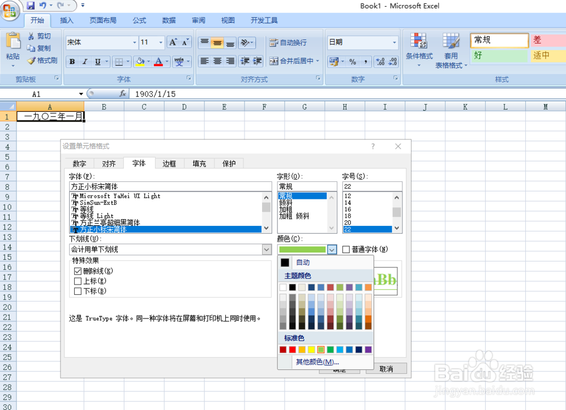This screenshot has width=566, height=410.
Task: Click the comma style icon
Action: pyautogui.click(x=366, y=62)
